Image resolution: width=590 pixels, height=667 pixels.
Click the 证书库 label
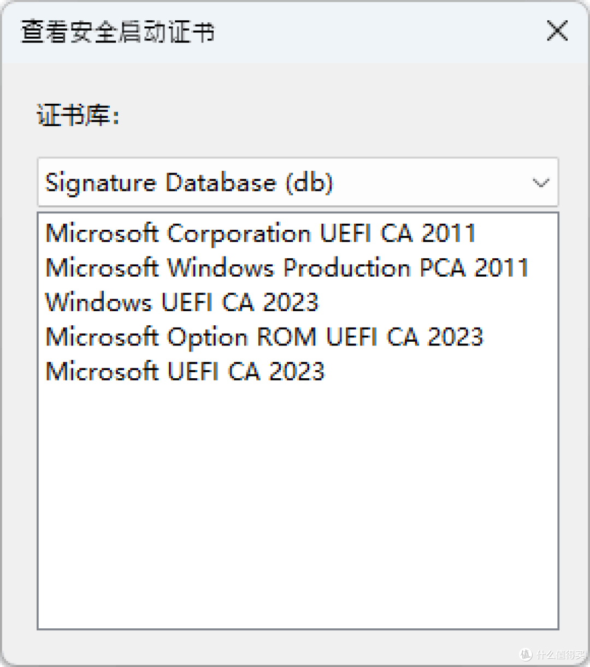click(x=78, y=115)
